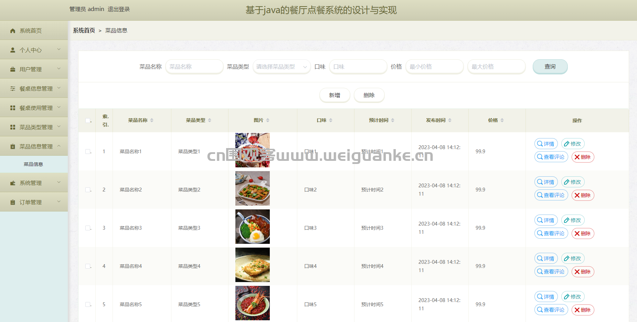Expand the 系统管理 sidebar menu

34,183
